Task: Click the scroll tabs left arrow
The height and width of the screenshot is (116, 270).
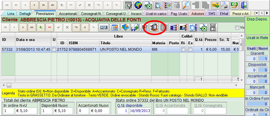Action: [x=262, y=13]
